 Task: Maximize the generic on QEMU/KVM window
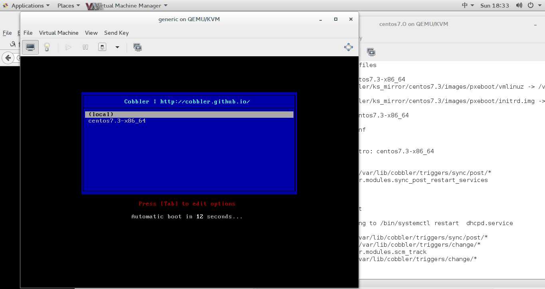pyautogui.click(x=336, y=19)
